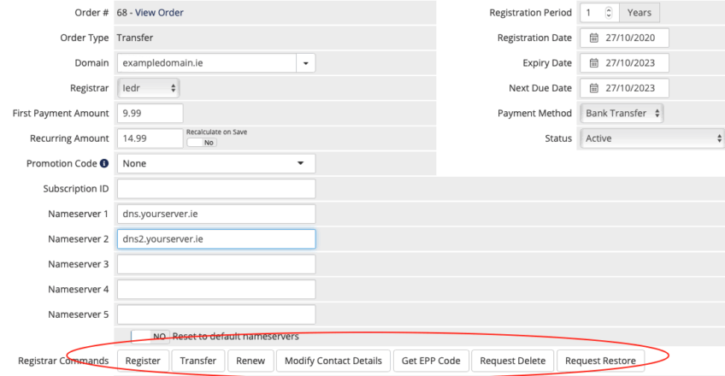Click the Transfer command button
725x376 pixels.
click(x=197, y=361)
